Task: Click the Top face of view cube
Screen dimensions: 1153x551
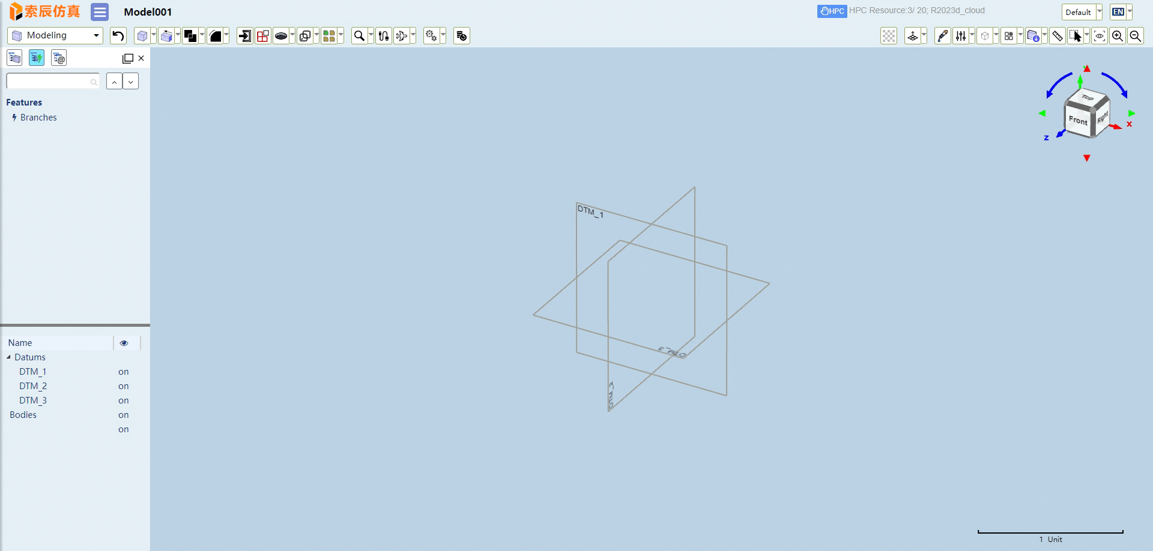Action: coord(1088,97)
